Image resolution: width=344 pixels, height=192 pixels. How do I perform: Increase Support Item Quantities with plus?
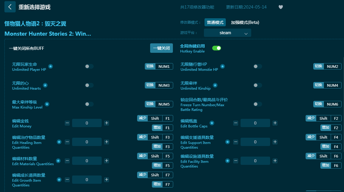[275, 142]
